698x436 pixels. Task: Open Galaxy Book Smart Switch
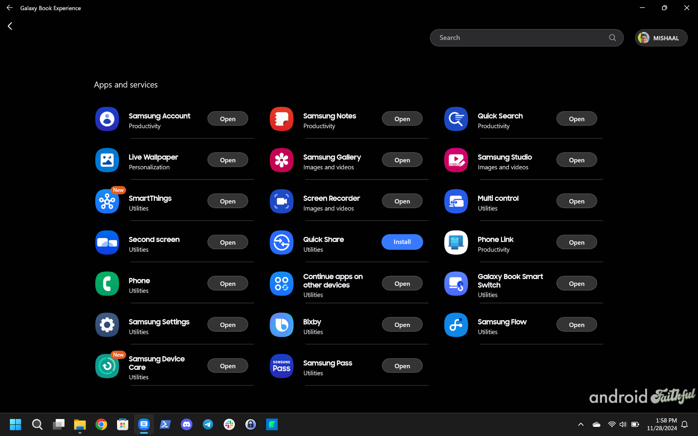pos(577,283)
